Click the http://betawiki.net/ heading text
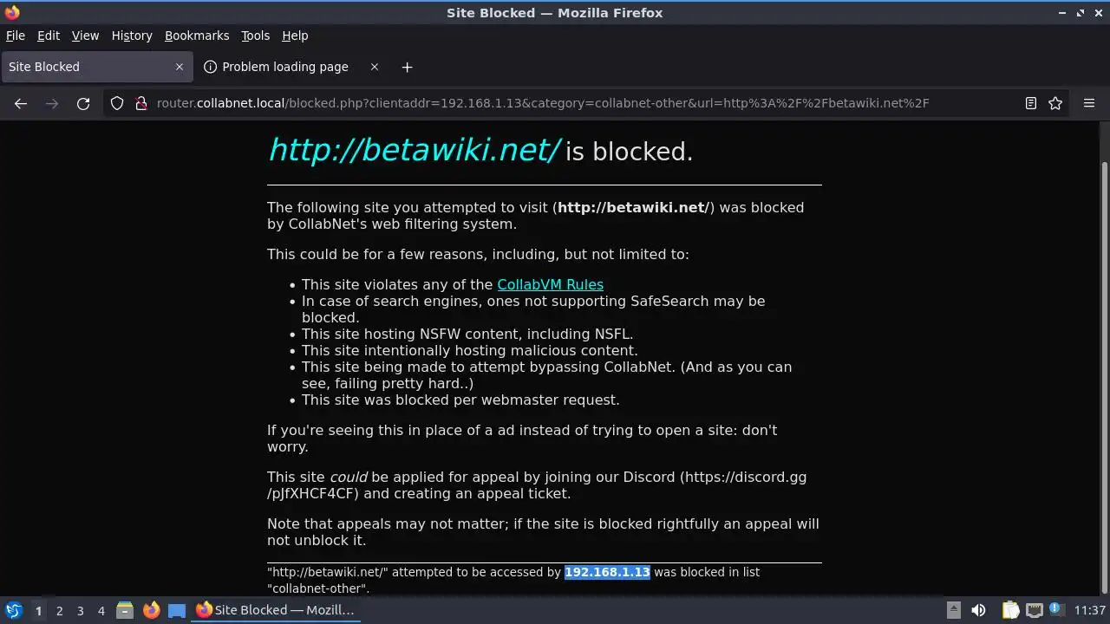 coord(415,150)
